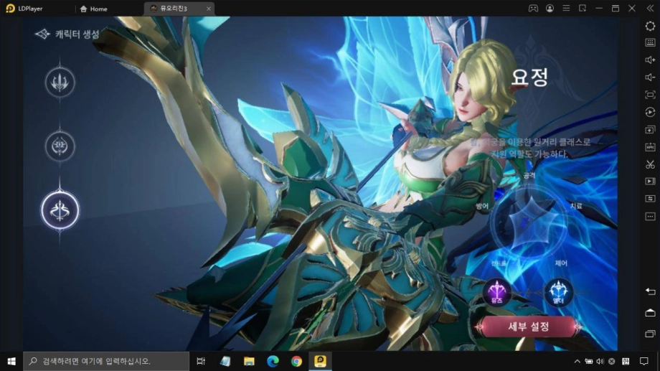Screen dimensions: 660x371
Task: Expand the system tray hidden icons
Action: coord(577,362)
